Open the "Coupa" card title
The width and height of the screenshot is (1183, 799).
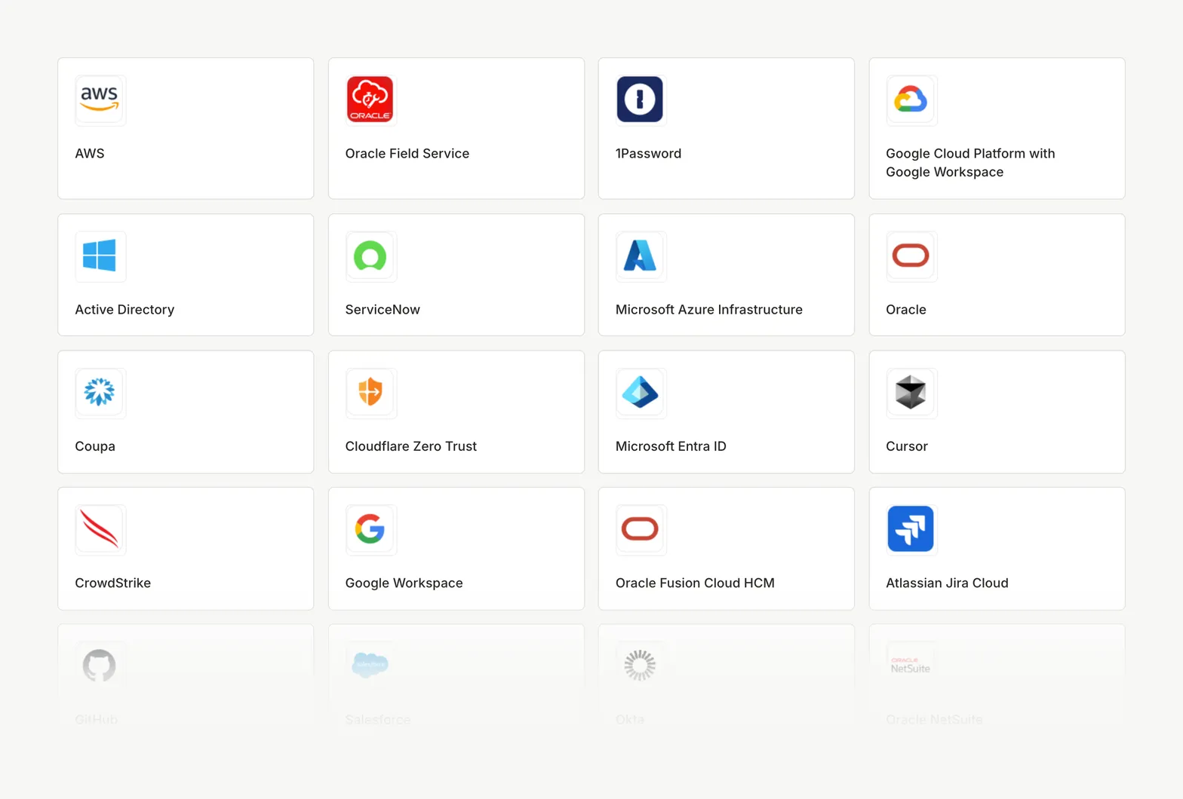coord(95,446)
